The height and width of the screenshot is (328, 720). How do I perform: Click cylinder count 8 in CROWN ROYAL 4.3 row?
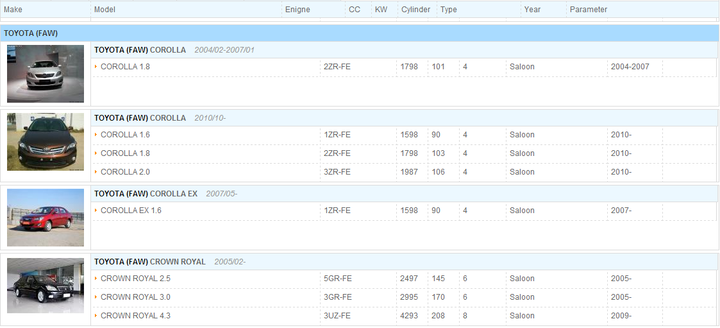[x=465, y=316]
